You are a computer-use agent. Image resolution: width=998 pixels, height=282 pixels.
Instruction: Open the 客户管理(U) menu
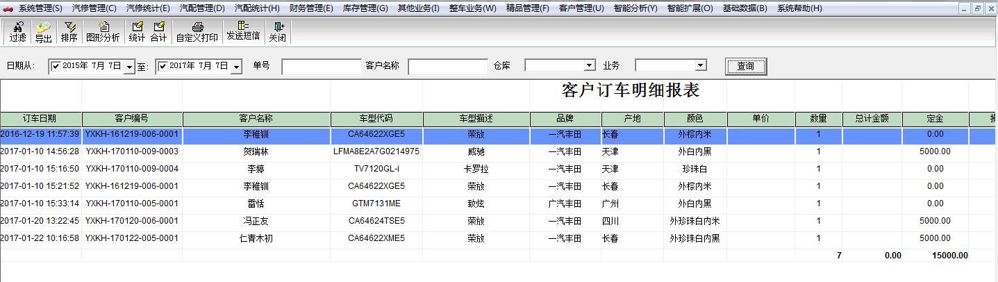(581, 8)
